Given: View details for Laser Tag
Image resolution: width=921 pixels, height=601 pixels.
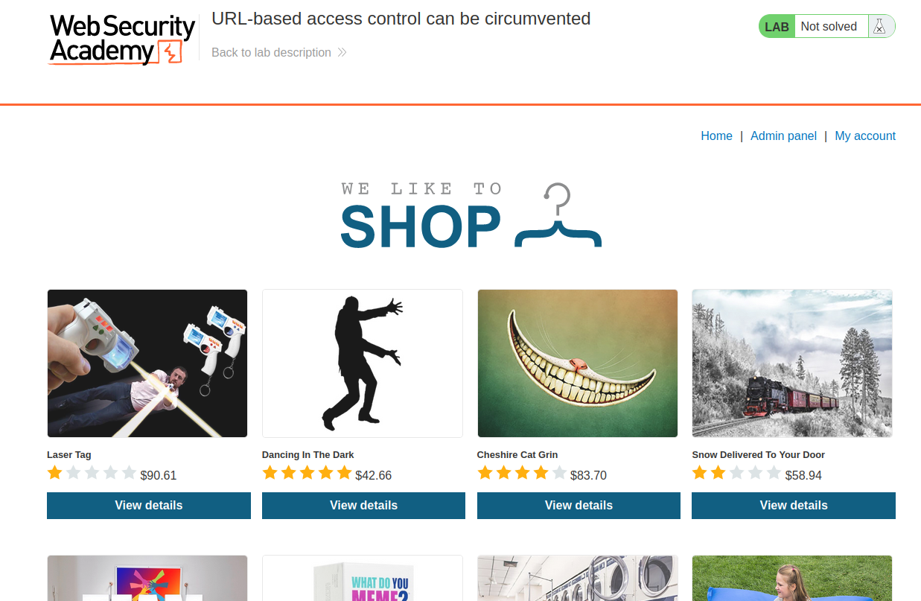Looking at the screenshot, I should click(149, 506).
